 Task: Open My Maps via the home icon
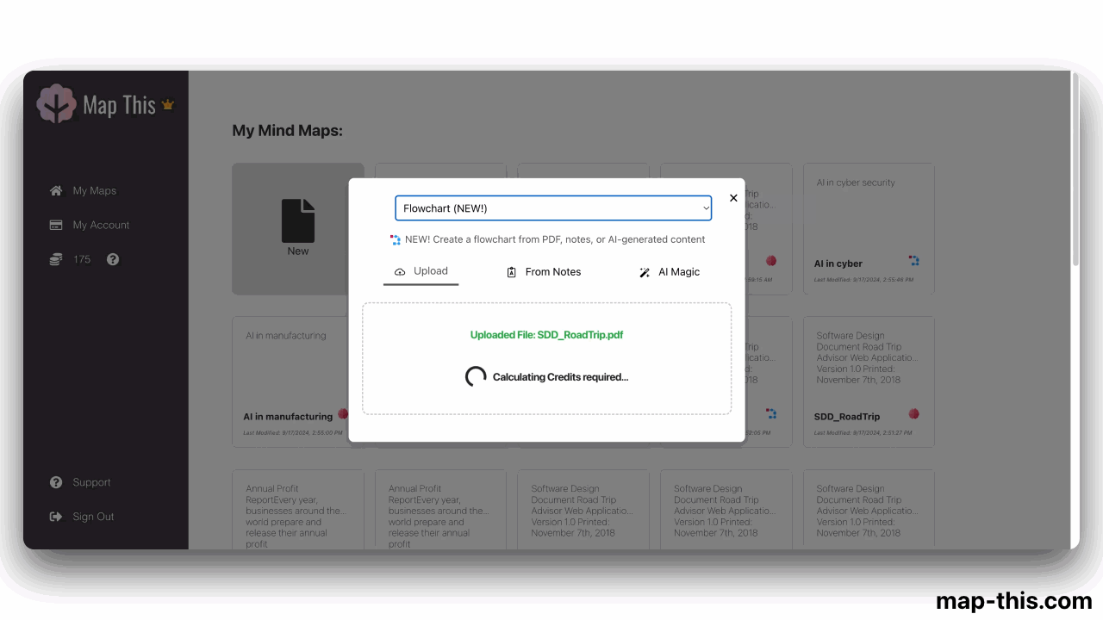pyautogui.click(x=56, y=190)
